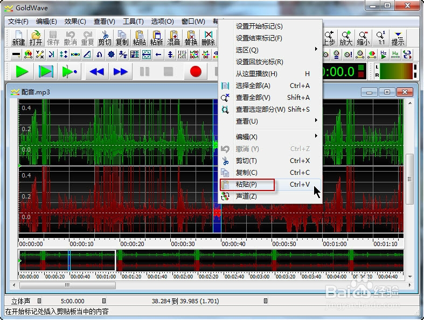Expand the 选区(Q) submenu
The width and height of the screenshot is (424, 320).
270,50
